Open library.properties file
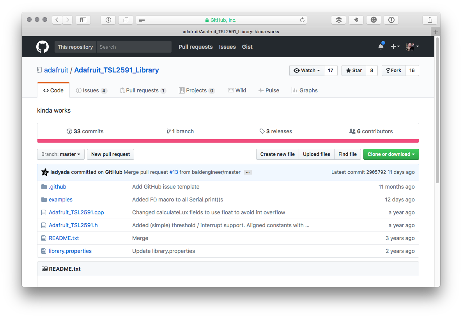The width and height of the screenshot is (462, 318). pos(70,251)
